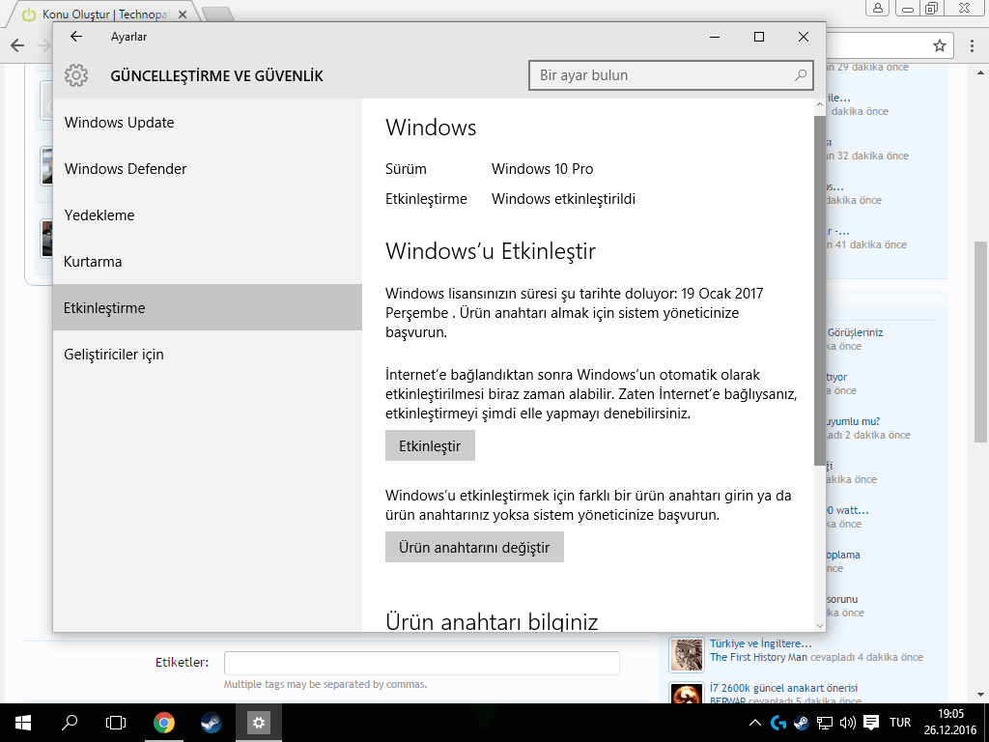989x742 pixels.
Task: Open Task View from the taskbar
Action: 116,723
